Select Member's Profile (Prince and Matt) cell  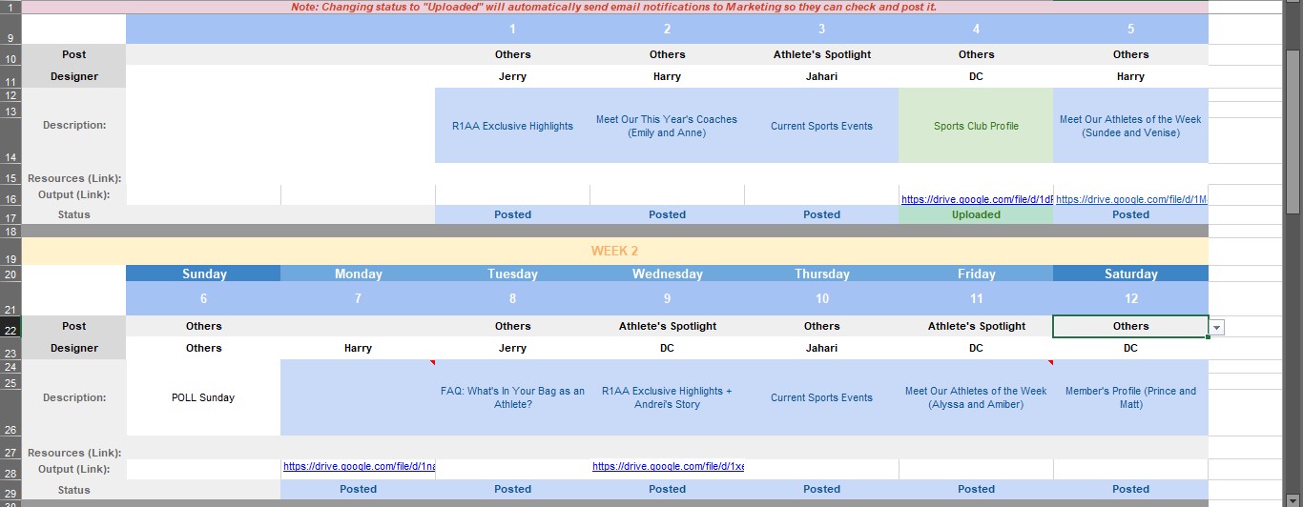(x=1131, y=397)
